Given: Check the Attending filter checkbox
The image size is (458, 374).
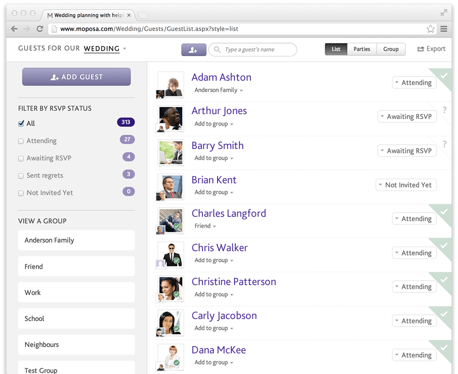Looking at the screenshot, I should tap(21, 141).
